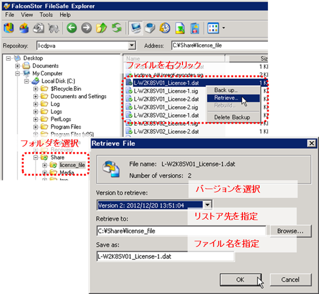The image size is (319, 294).
Task: Select file L-W2K8SV01_License-1.dat
Action: (x=166, y=83)
